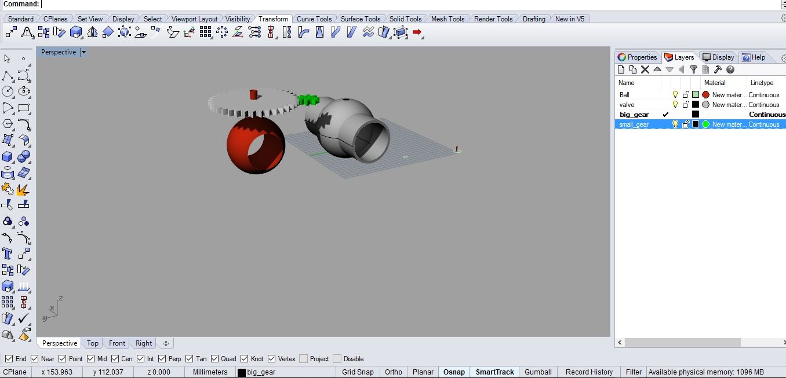Select the big_gear layer row

(700, 115)
